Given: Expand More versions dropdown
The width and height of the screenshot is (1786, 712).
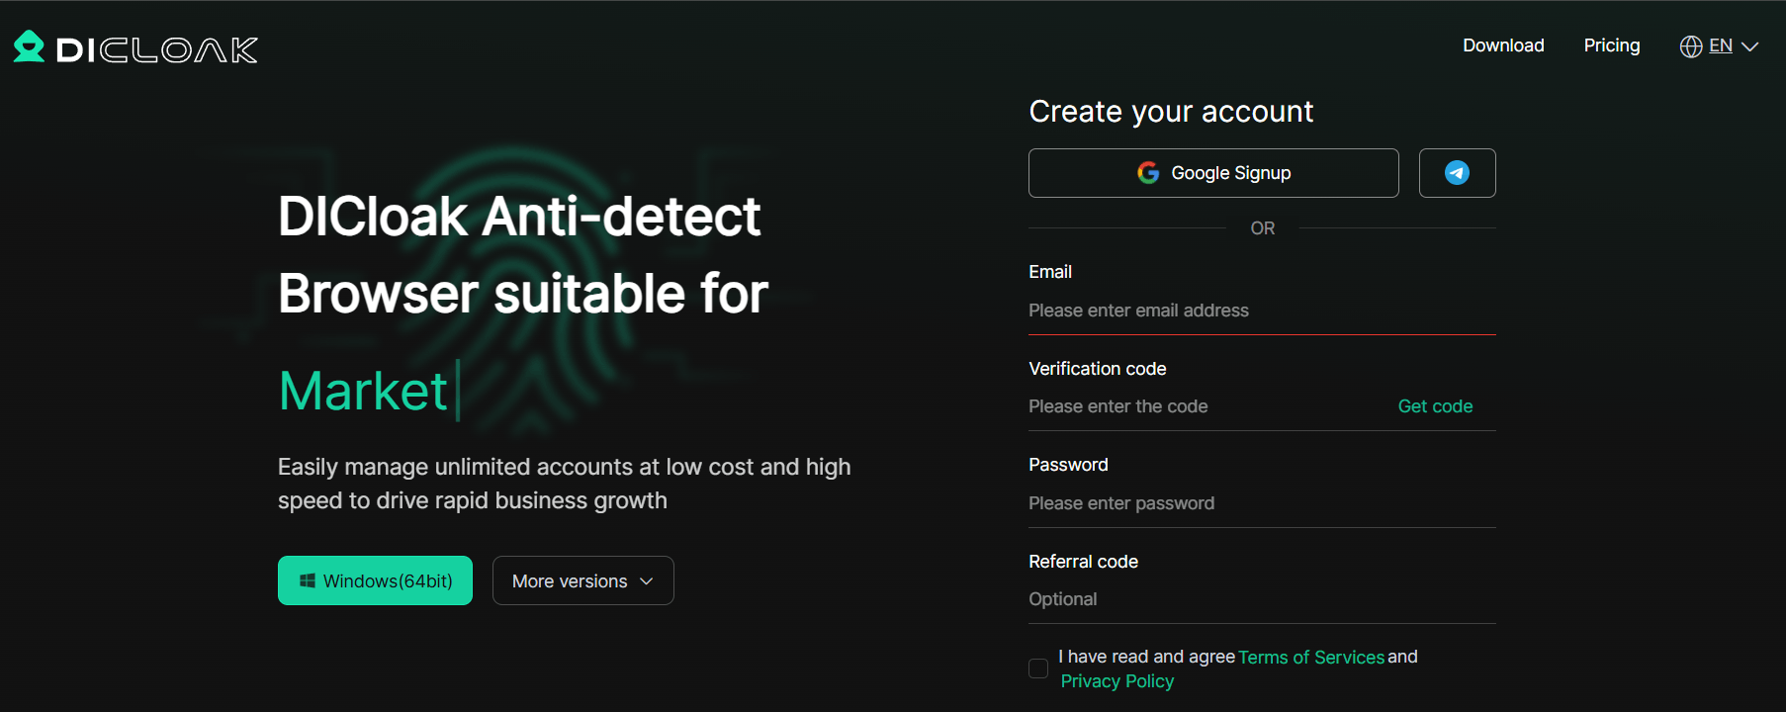Looking at the screenshot, I should click(583, 580).
